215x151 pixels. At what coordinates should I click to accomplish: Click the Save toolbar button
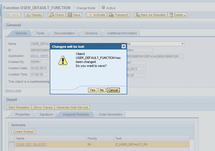tap(74, 15)
